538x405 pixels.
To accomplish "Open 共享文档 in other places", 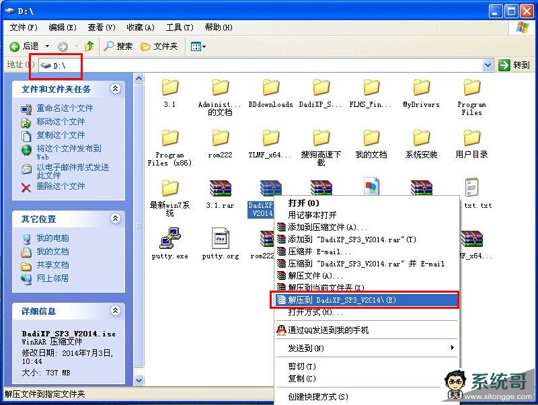I will [x=52, y=265].
